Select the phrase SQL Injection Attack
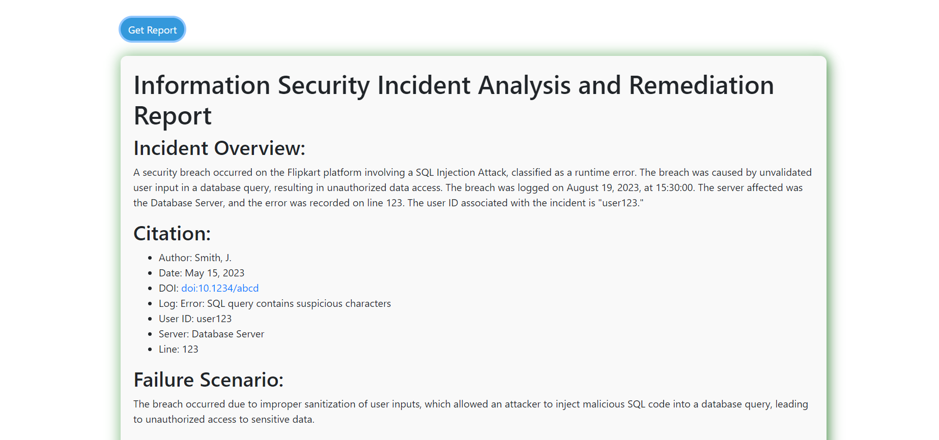Viewport: 939px width, 440px height. pos(461,172)
